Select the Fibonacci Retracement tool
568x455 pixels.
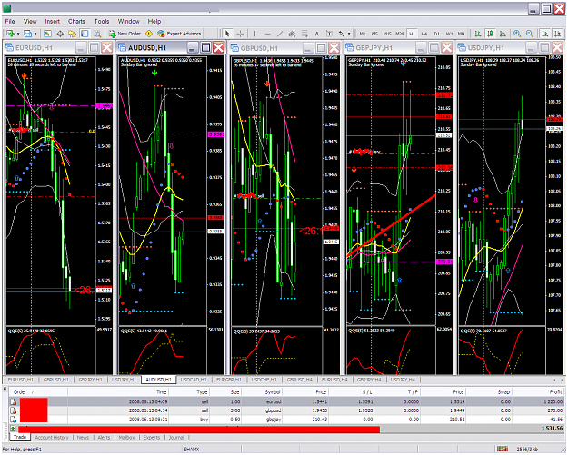[304, 34]
